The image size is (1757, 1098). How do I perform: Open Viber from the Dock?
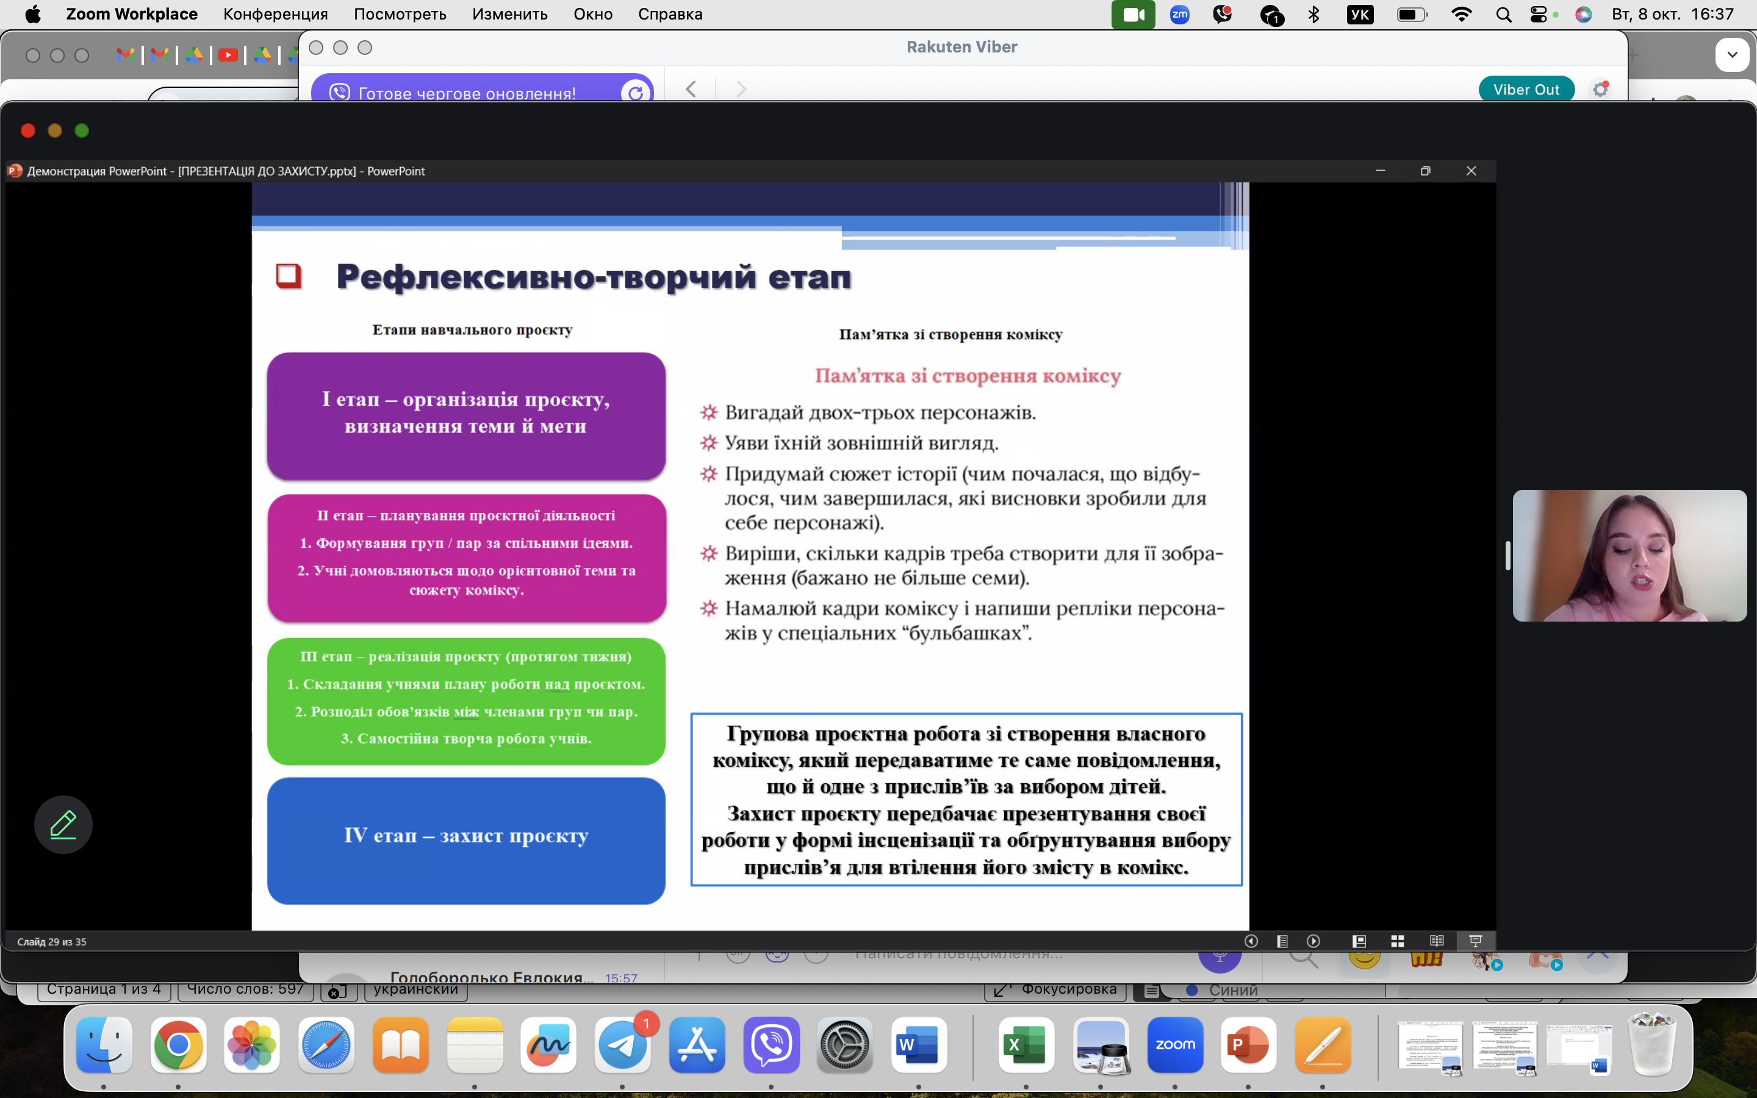(771, 1045)
